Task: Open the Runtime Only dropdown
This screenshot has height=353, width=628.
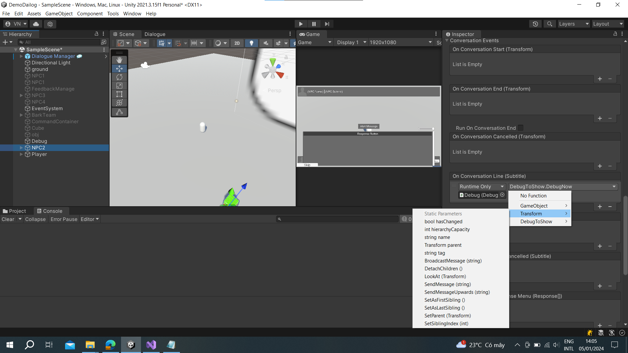Action: point(482,187)
